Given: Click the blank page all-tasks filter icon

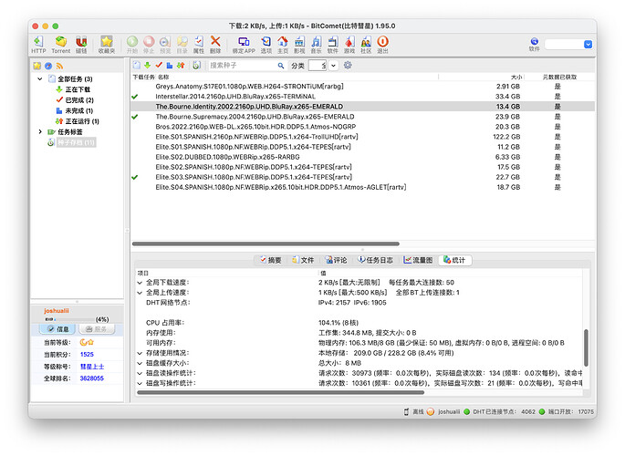Looking at the screenshot, I should coord(136,66).
